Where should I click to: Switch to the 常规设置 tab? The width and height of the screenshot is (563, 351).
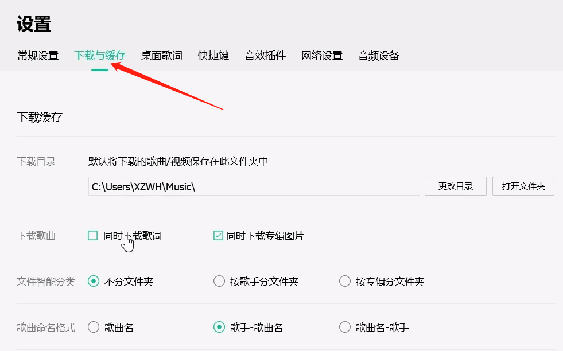pos(37,56)
